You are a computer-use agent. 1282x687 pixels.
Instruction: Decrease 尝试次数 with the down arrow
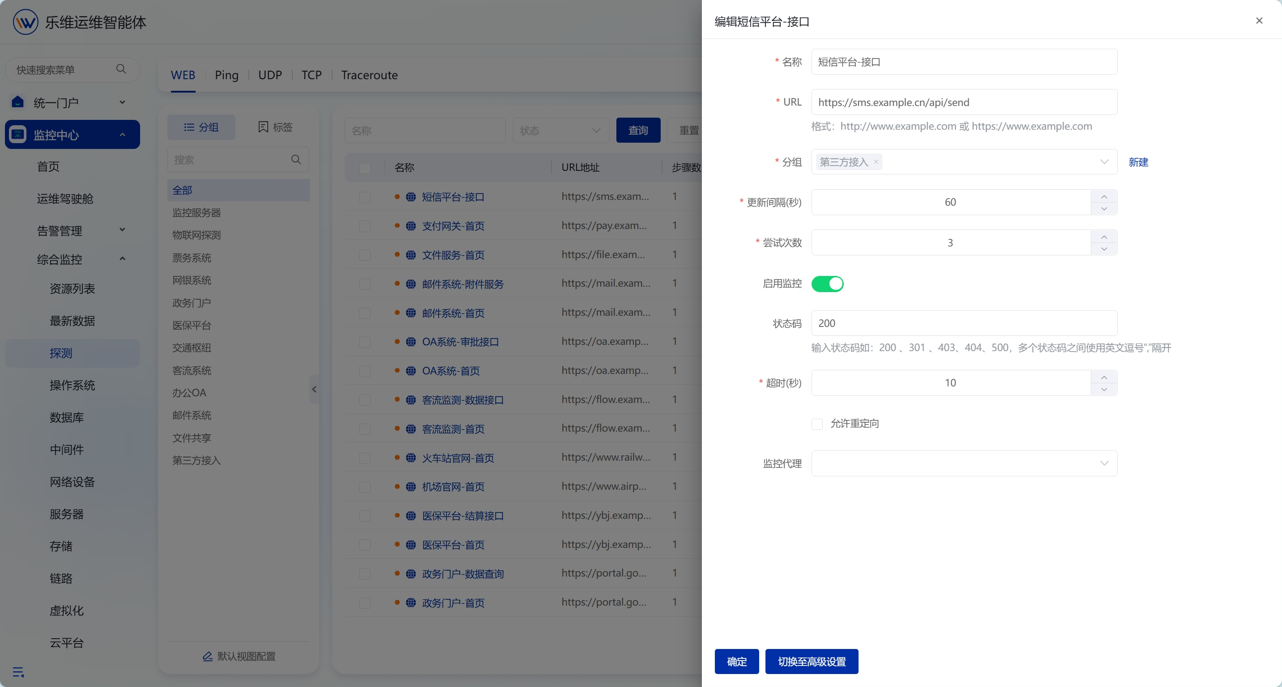point(1104,249)
